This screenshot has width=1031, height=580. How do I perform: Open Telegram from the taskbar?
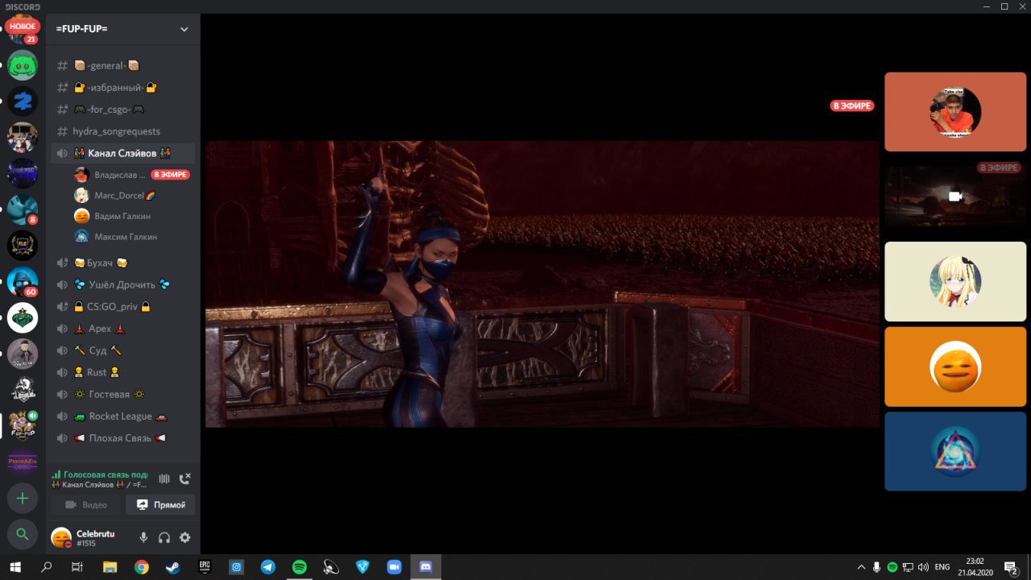pos(267,567)
